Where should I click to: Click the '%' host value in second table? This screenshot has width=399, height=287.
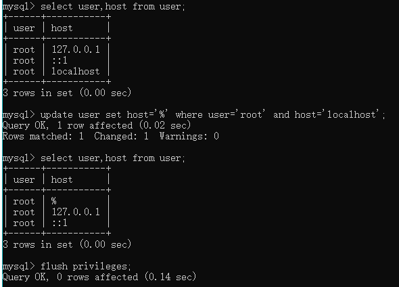point(53,201)
